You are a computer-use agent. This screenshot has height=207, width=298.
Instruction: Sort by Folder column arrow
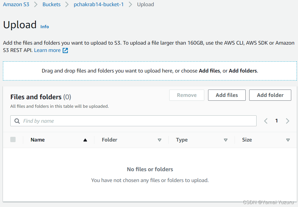pyautogui.click(x=160, y=140)
